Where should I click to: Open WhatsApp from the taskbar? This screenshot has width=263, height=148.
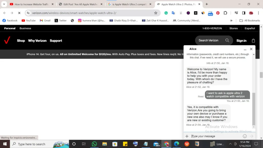94,144
